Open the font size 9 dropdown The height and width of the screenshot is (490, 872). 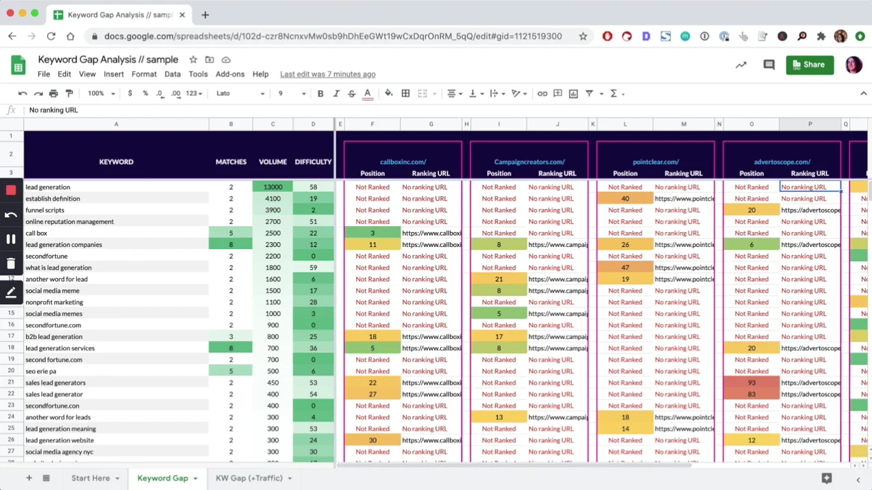292,93
